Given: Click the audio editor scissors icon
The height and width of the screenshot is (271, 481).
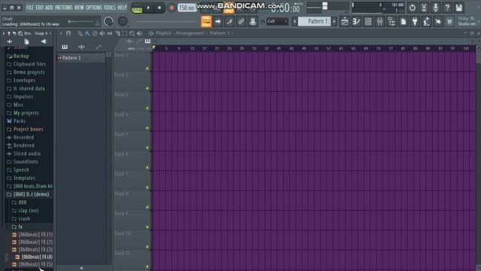Looking at the screenshot, I should [x=424, y=8].
